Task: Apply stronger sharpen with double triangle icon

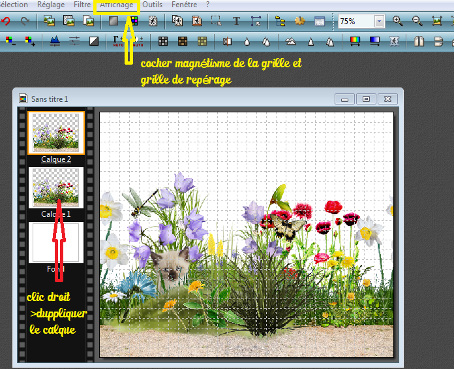Action: click(330, 41)
